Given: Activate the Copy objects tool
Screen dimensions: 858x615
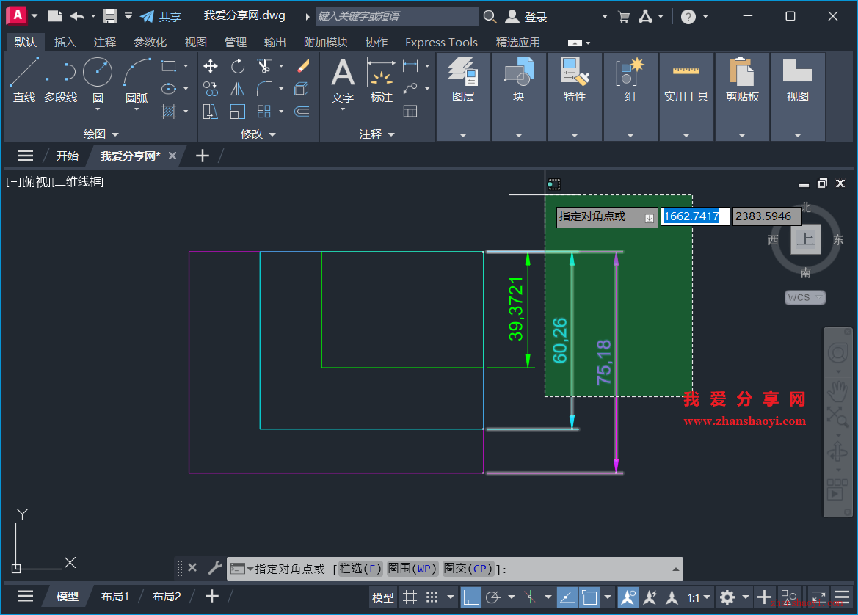Looking at the screenshot, I should [211, 89].
